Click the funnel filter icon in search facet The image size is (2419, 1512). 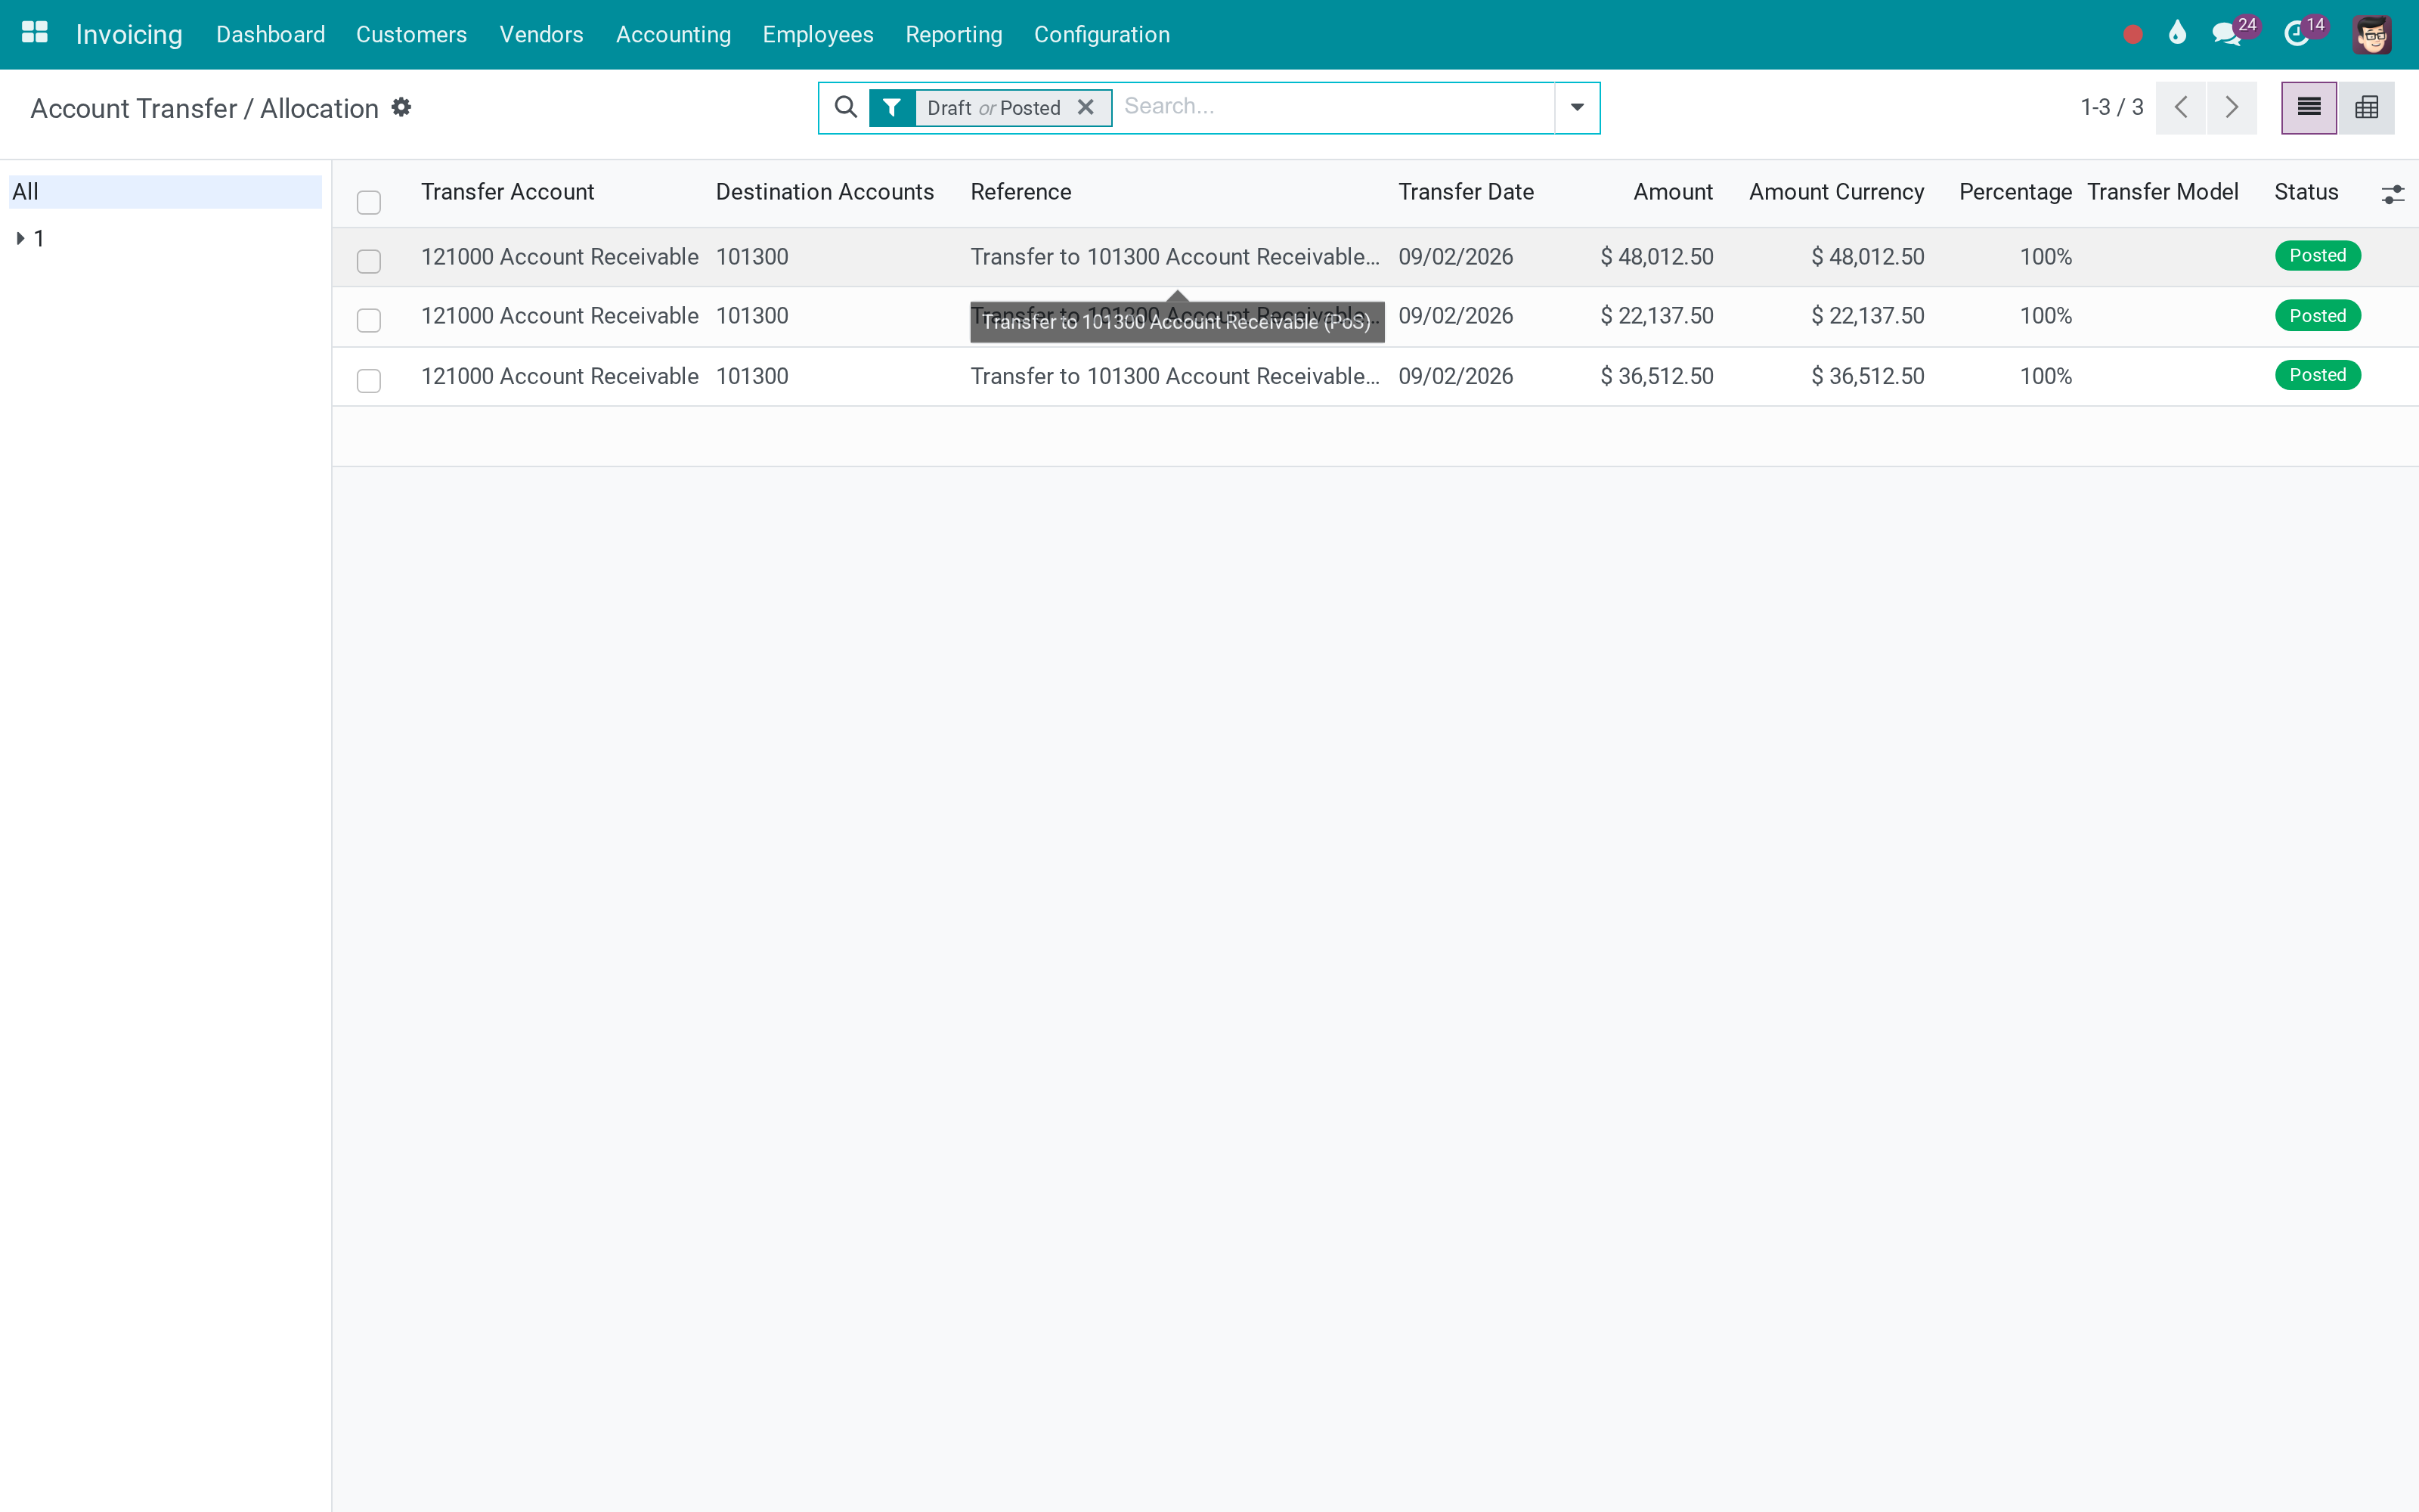pyautogui.click(x=892, y=107)
